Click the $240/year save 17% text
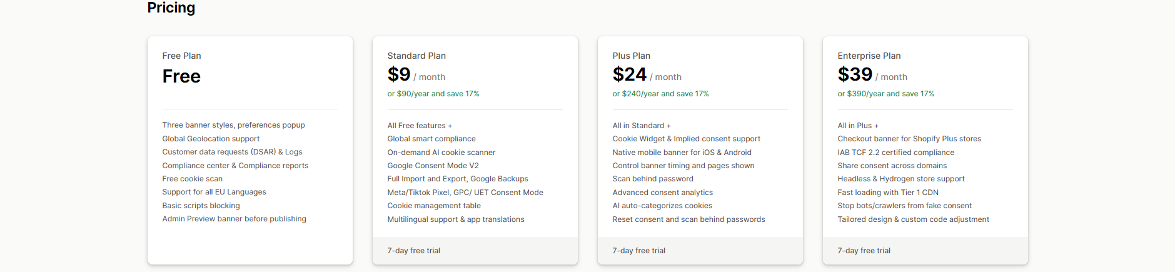The height and width of the screenshot is (272, 1175). [x=660, y=94]
